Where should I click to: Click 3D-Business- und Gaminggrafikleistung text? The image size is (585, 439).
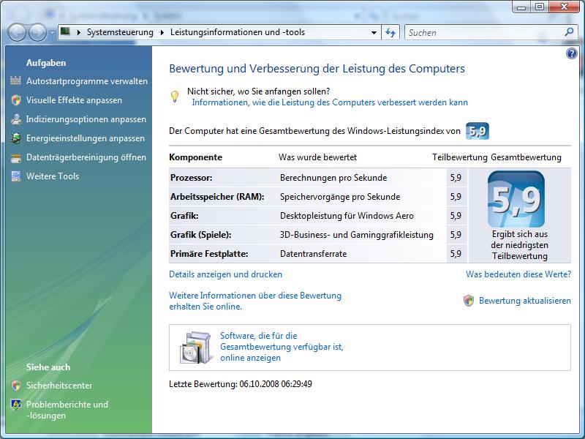coord(357,235)
